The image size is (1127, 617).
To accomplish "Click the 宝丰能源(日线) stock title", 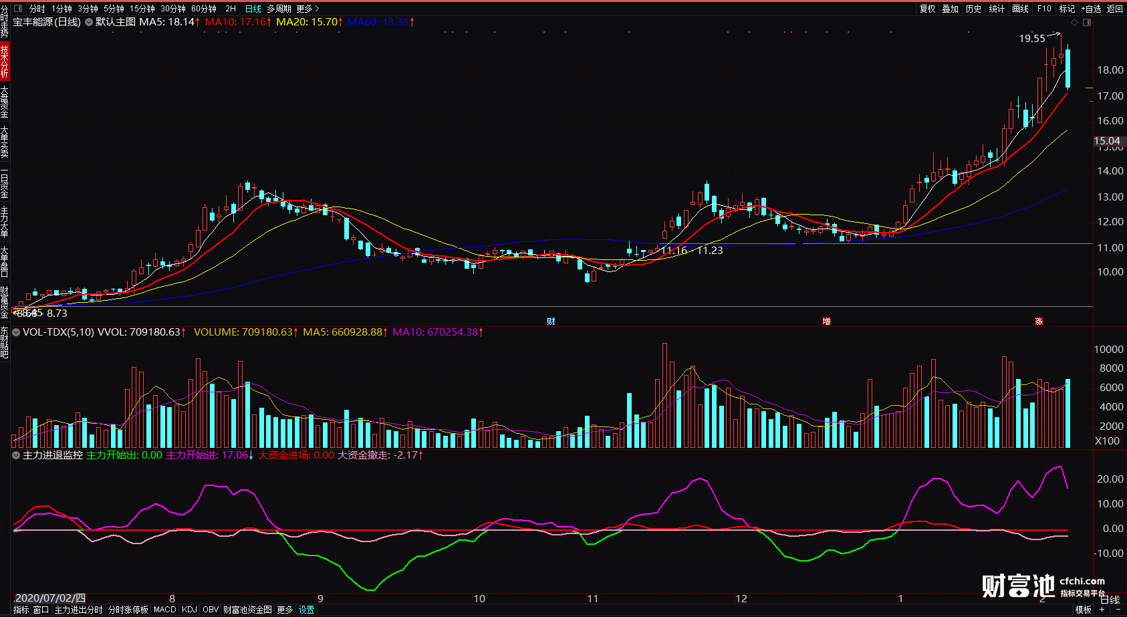I will (x=47, y=22).
